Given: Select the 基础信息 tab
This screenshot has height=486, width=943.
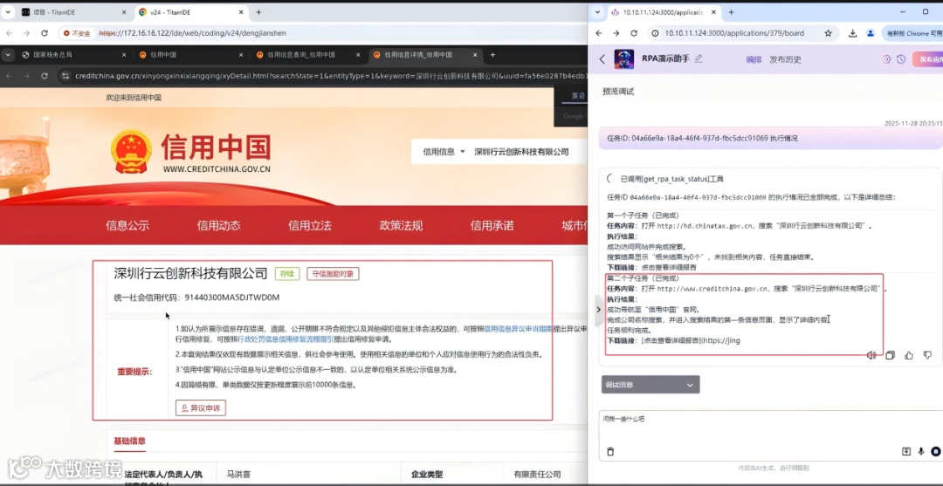Looking at the screenshot, I should click(x=129, y=441).
